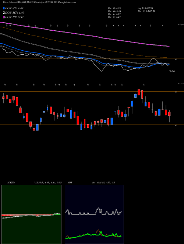Viewport: 184px width, 244px height.
Task: Click the '<Lows' label at right edge
Action: point(181,84)
